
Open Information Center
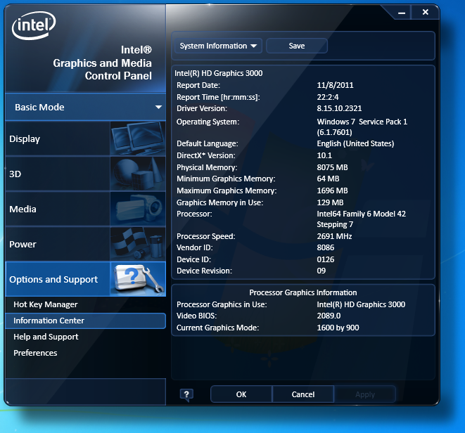pos(85,321)
